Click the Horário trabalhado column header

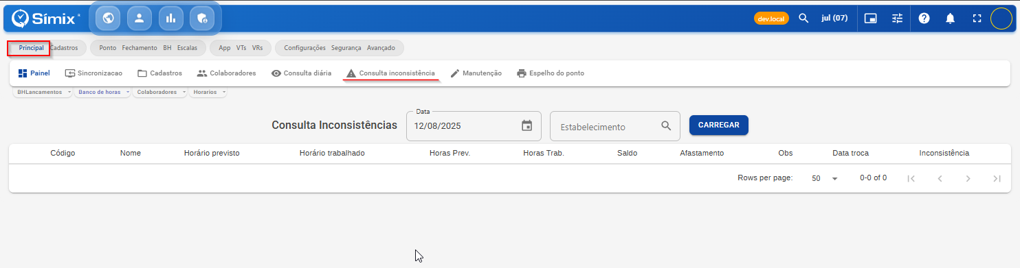coord(332,153)
